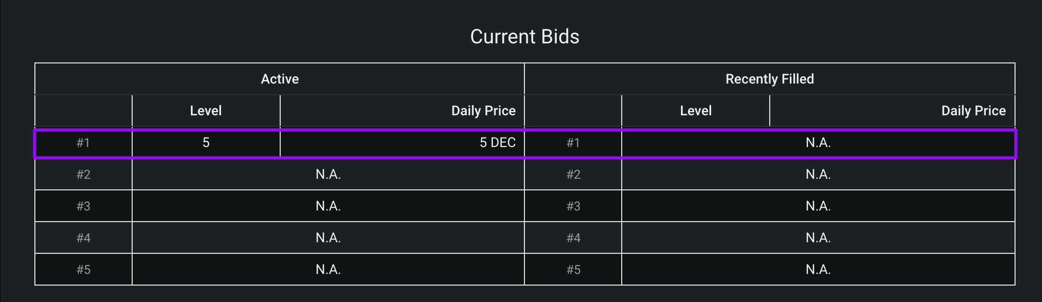Click Recently Filled row #2 N.A. cell

point(818,175)
